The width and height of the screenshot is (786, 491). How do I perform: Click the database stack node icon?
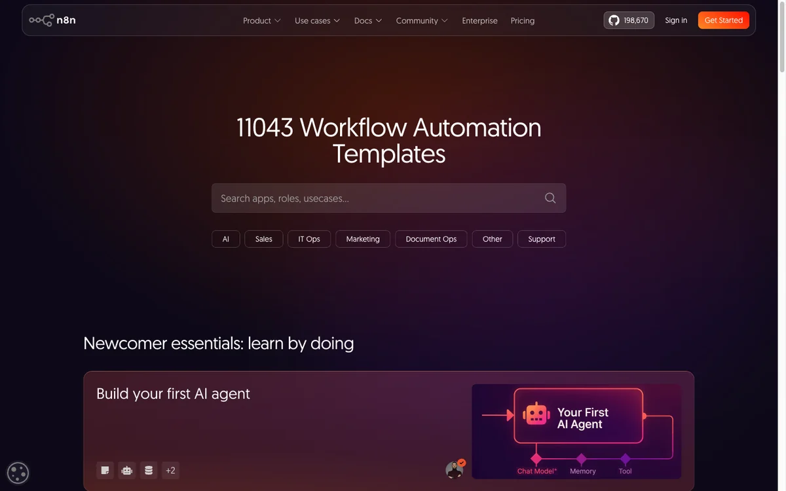(149, 470)
